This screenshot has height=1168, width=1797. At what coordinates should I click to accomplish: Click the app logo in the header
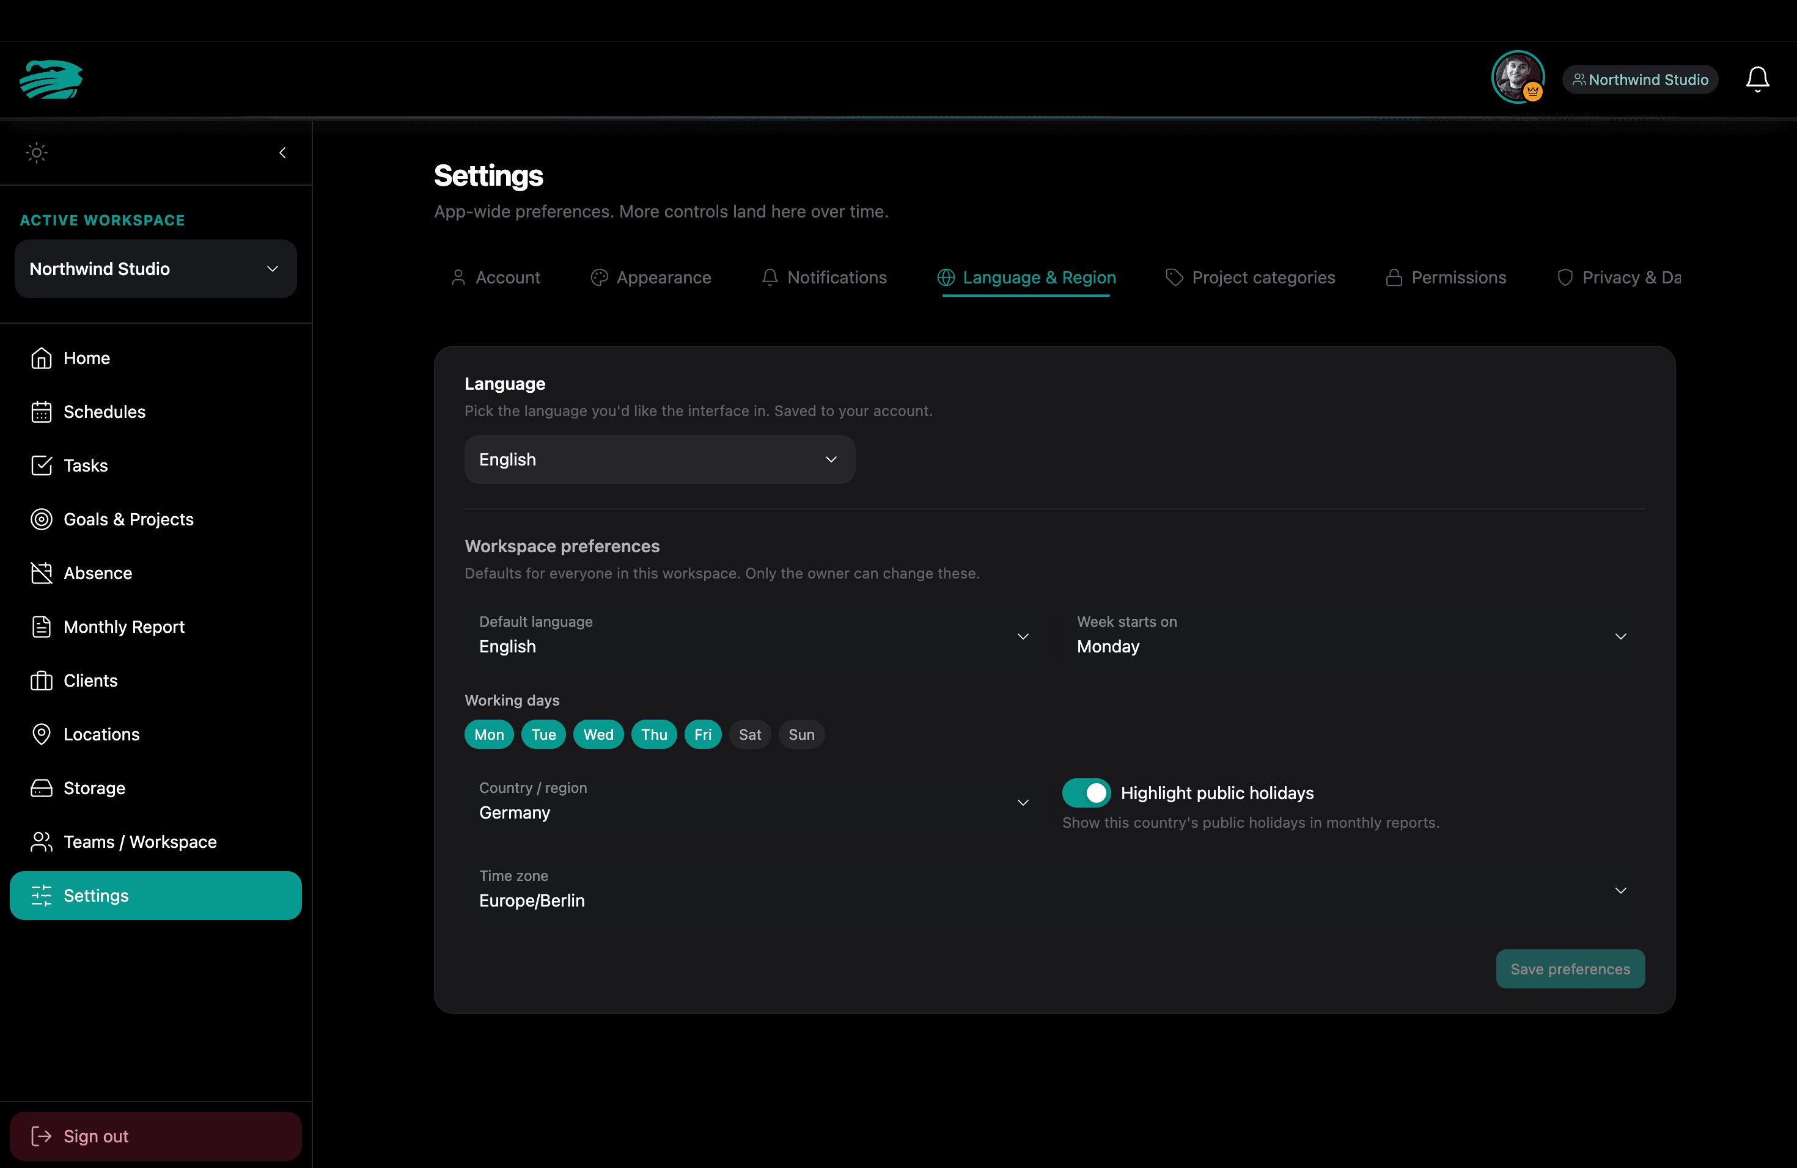51,79
